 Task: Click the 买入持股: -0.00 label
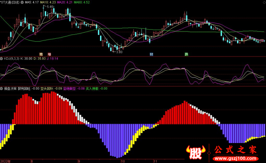(96, 88)
